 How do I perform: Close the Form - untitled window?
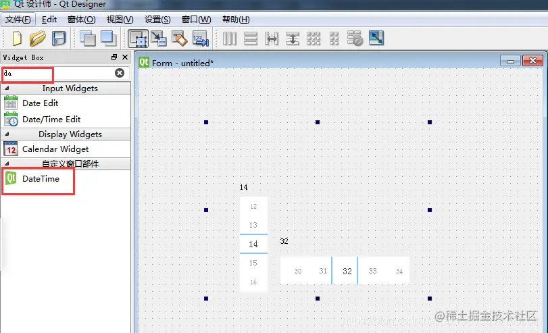(532, 61)
